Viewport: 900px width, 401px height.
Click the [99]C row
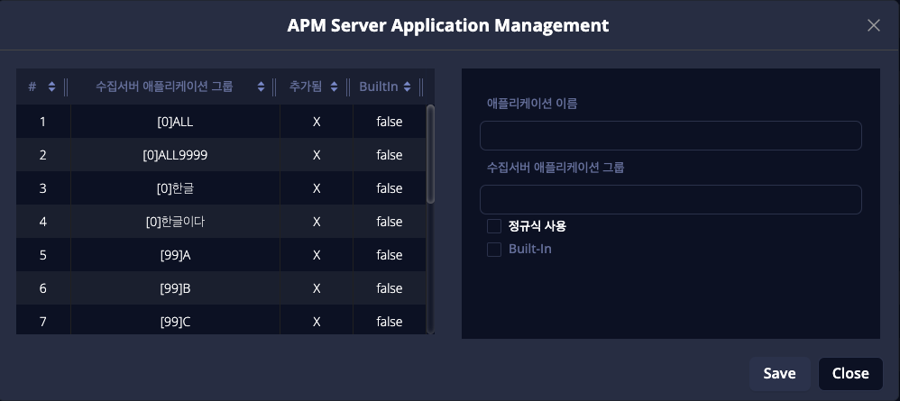(175, 322)
